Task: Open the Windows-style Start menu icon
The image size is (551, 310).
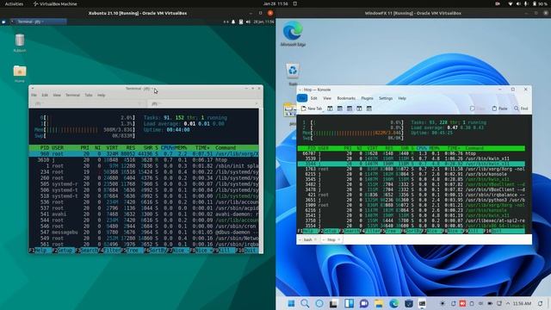Action: point(291,303)
